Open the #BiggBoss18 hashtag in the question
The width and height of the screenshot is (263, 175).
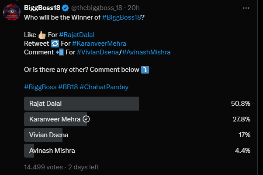pos(125,17)
